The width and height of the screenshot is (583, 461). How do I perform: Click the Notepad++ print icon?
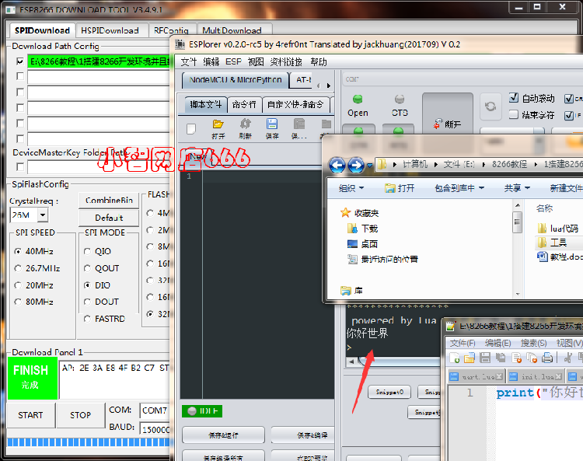pyautogui.click(x=547, y=358)
